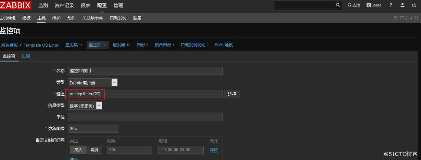Click the 间隔 field with 50s
The height and width of the screenshot is (160, 421).
[129, 150]
